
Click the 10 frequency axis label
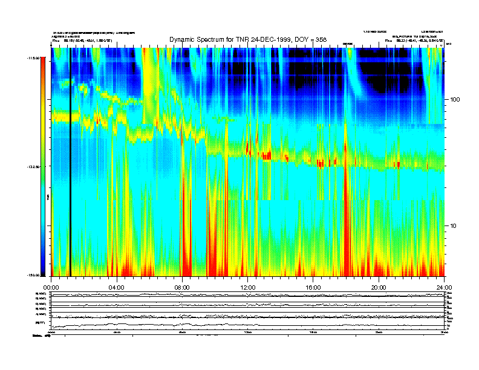[454, 226]
